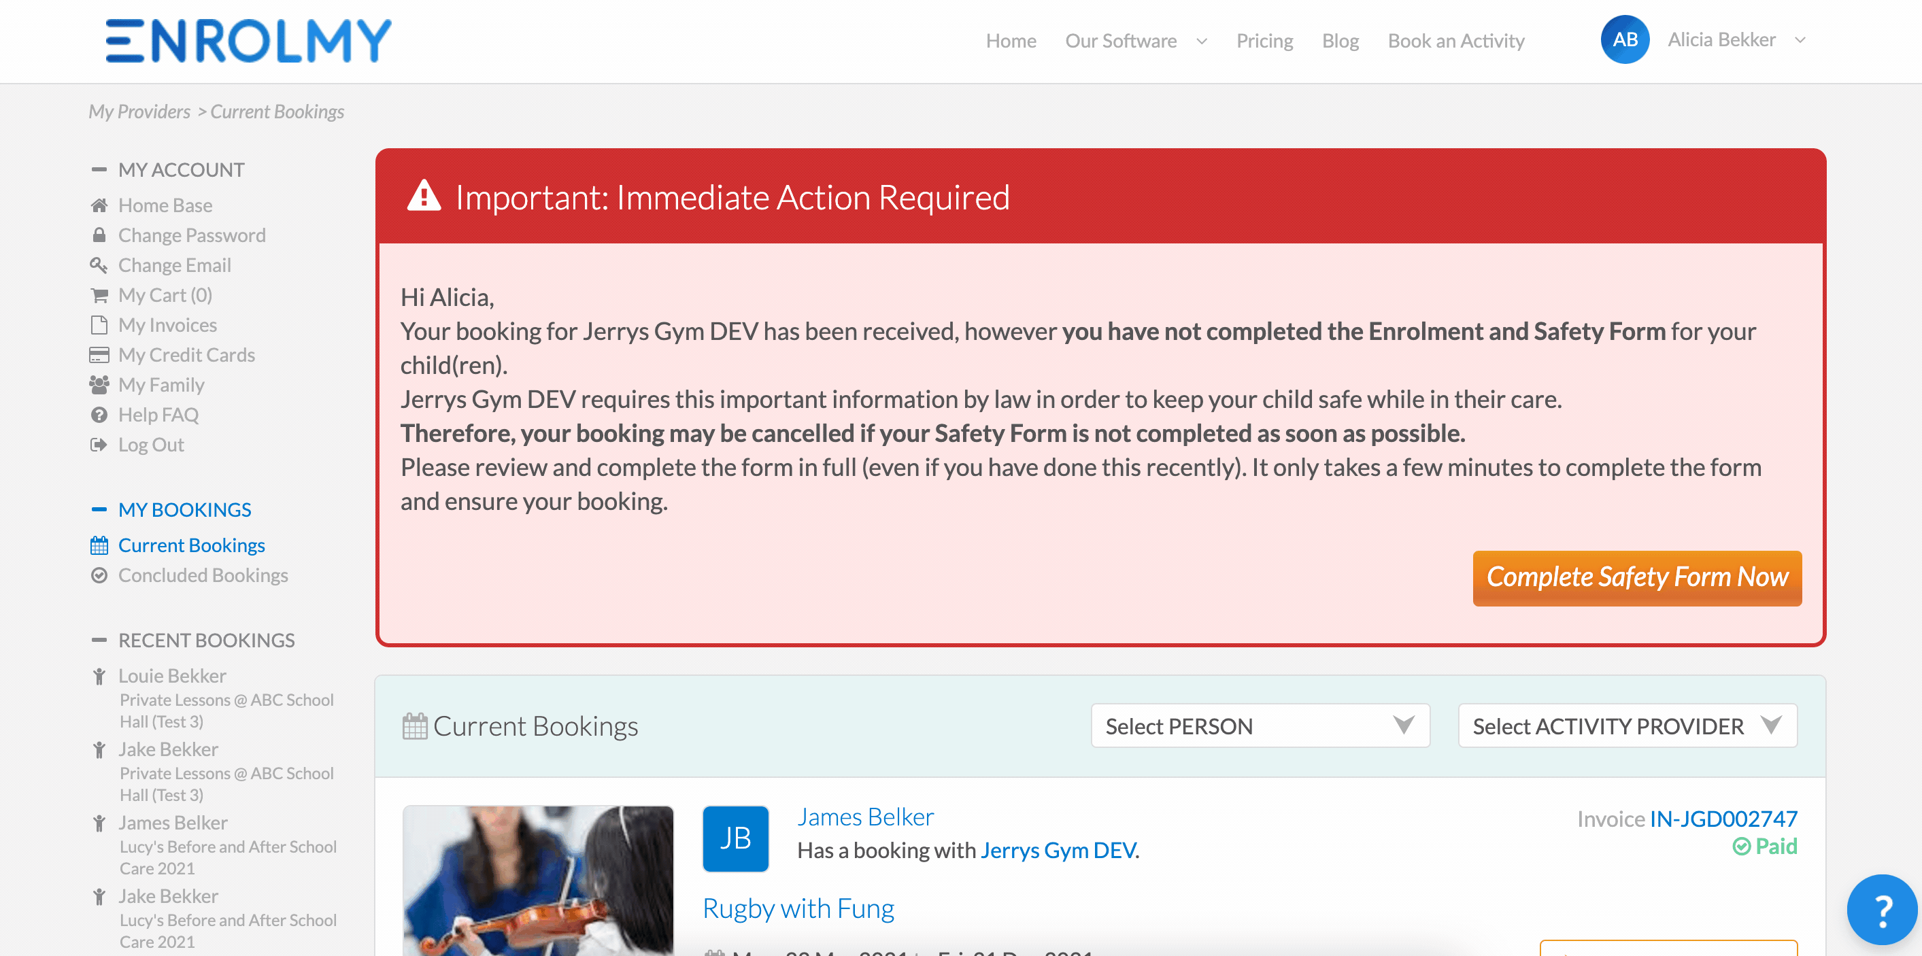This screenshot has height=956, width=1922.
Task: Expand the Our Software menu chevron
Action: pyautogui.click(x=1201, y=41)
